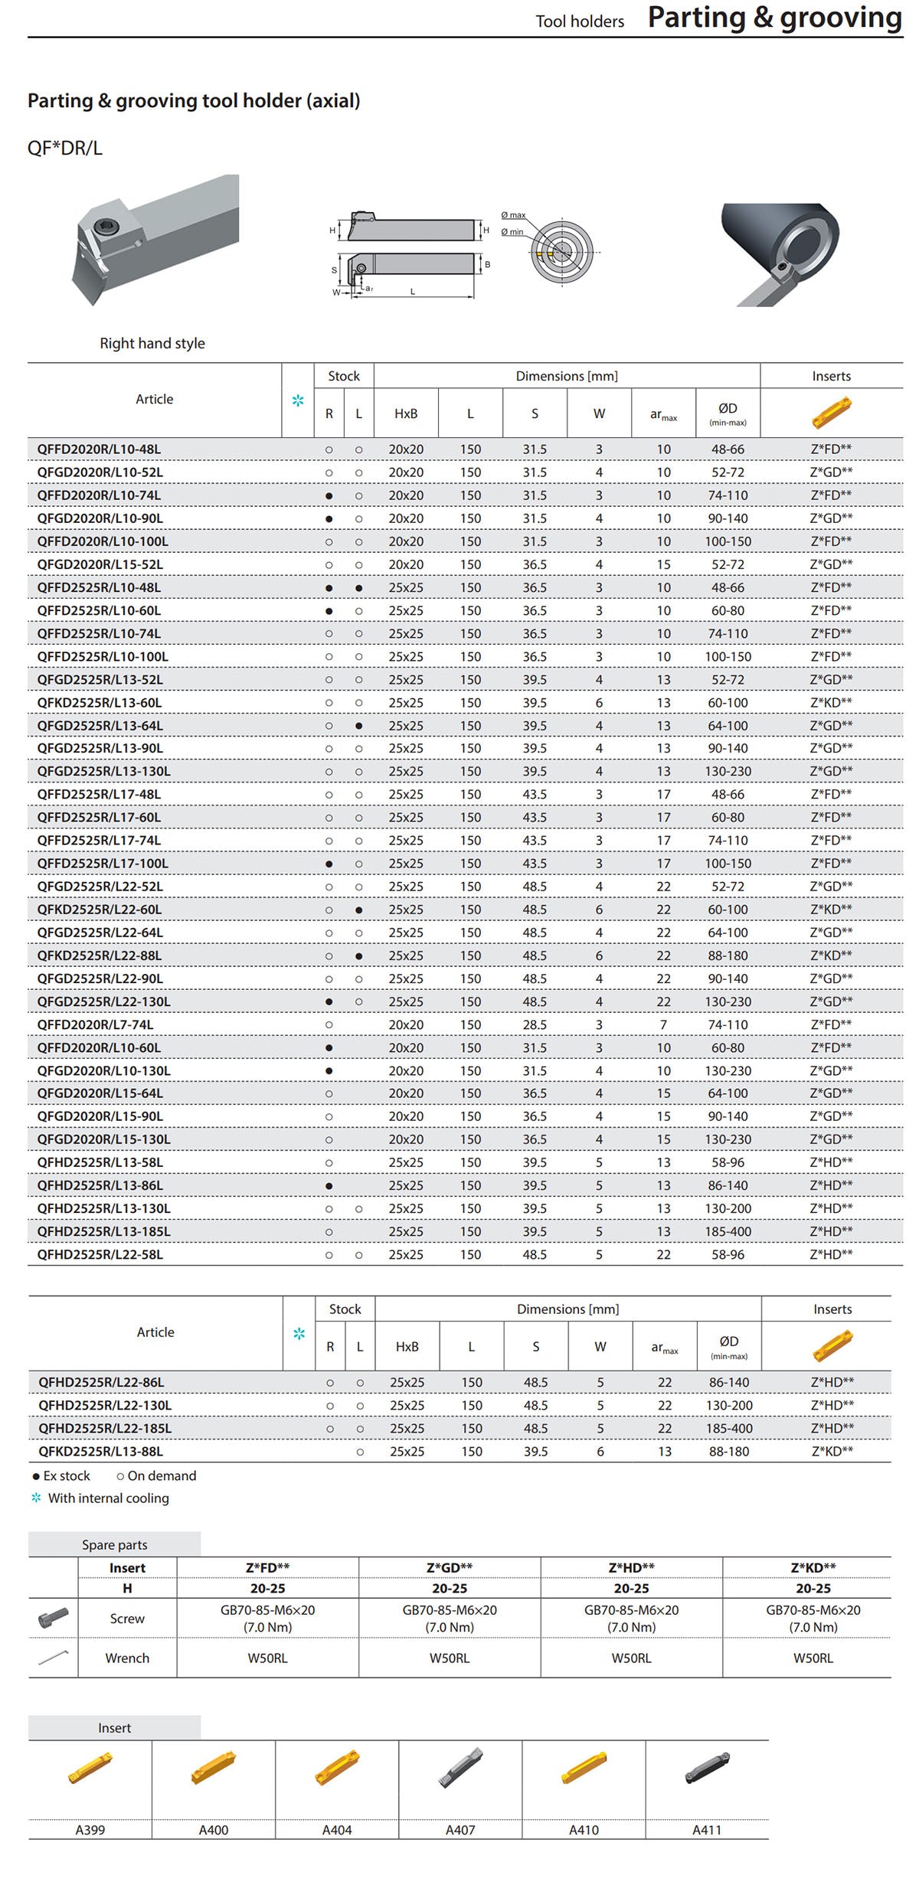Image resolution: width=919 pixels, height=1882 pixels.
Task: Click article QFHD2525R/L13-185L
Action: click(104, 1232)
